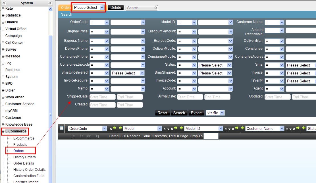This screenshot has height=183, width=316.
Task: Remove the Model ID column with X icon
Action: [x=233, y=129]
